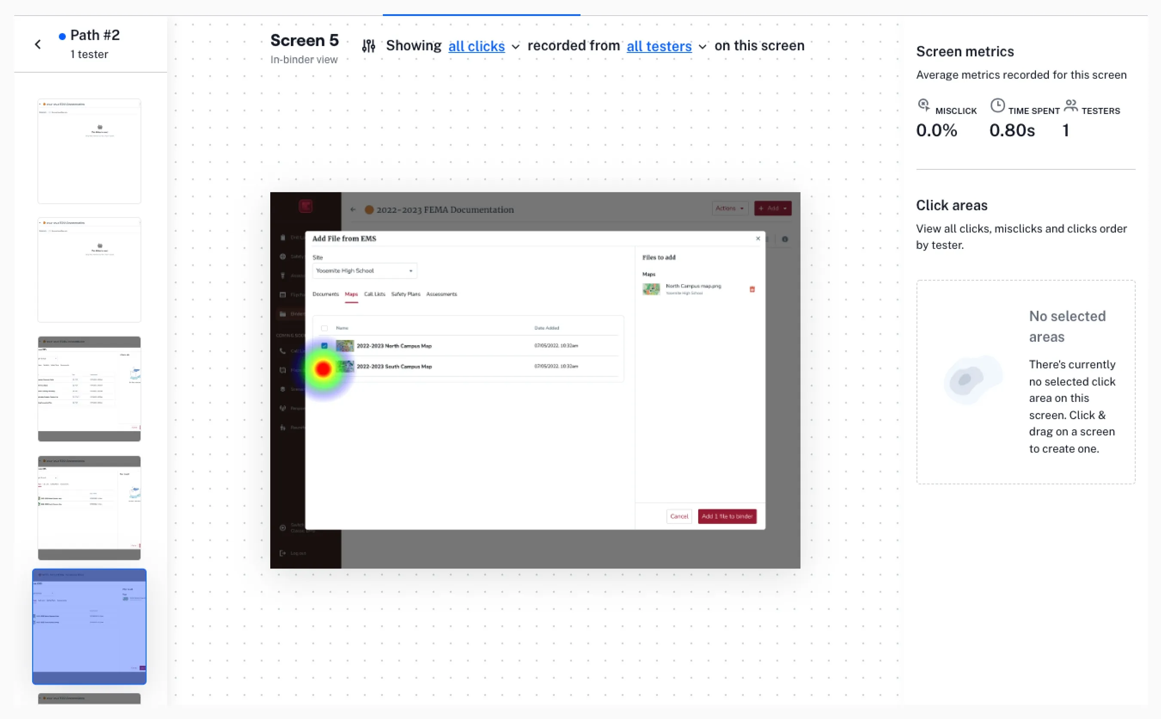Click the Path #2 title
Viewport: 1161px width, 719px height.
(95, 35)
